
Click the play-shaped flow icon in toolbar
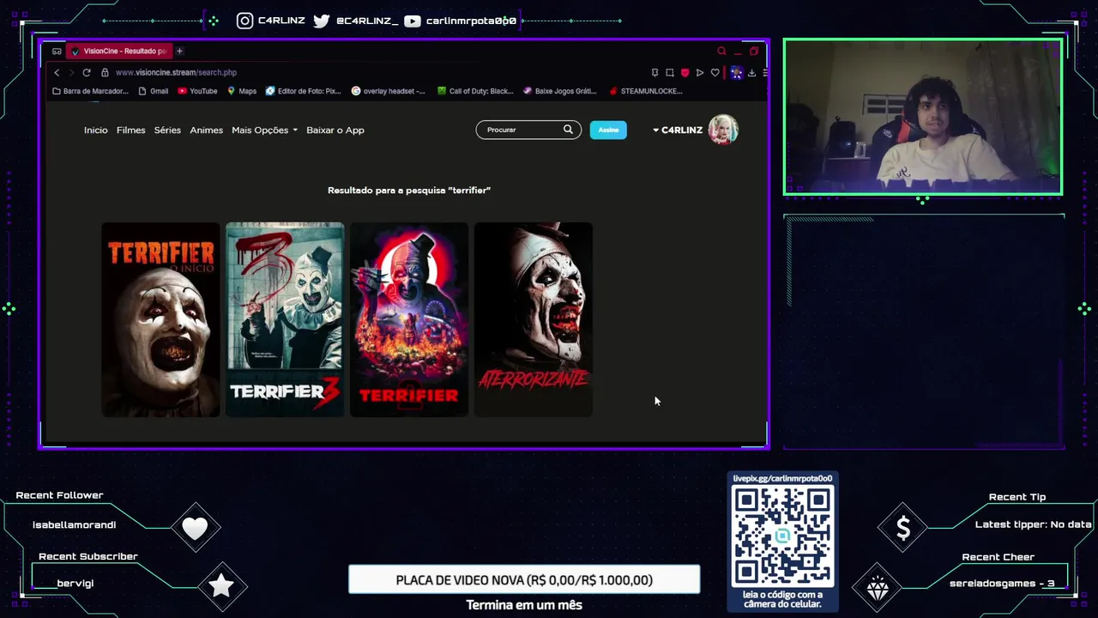click(x=700, y=73)
